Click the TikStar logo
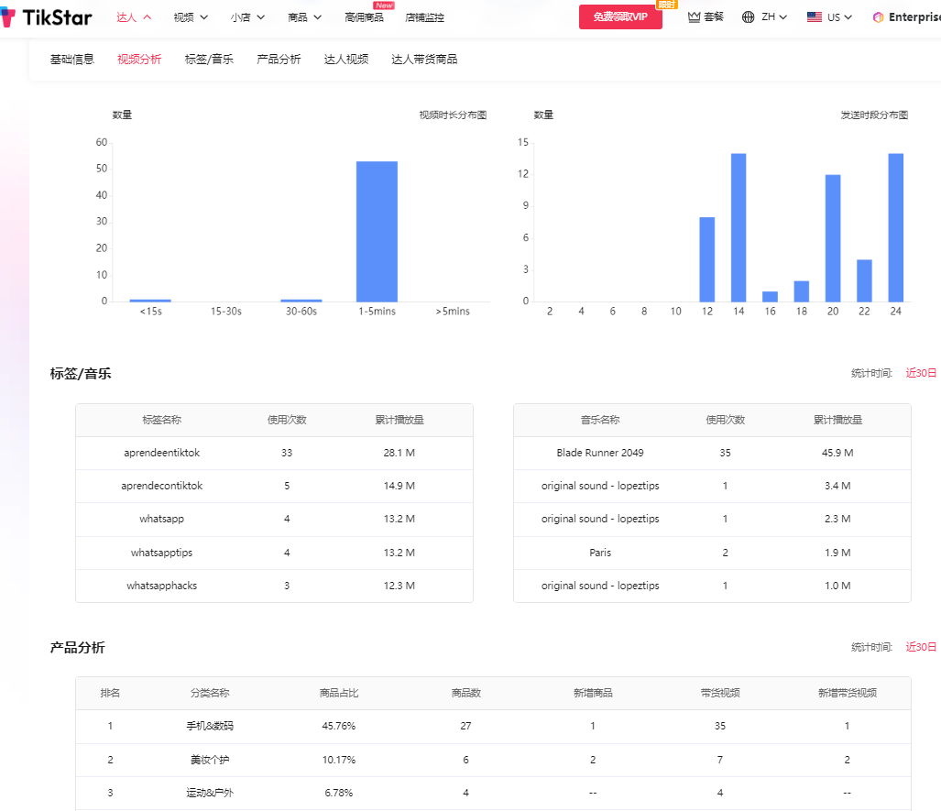The height and width of the screenshot is (811, 941). point(46,16)
